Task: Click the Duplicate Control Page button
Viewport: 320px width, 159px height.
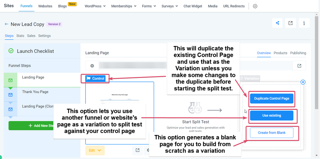Action: (x=271, y=98)
